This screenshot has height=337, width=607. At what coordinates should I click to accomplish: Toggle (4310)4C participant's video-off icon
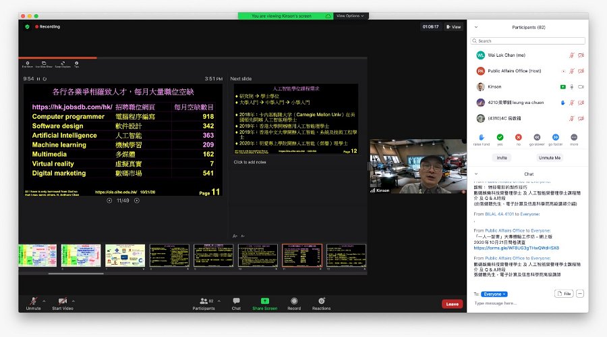coord(581,118)
